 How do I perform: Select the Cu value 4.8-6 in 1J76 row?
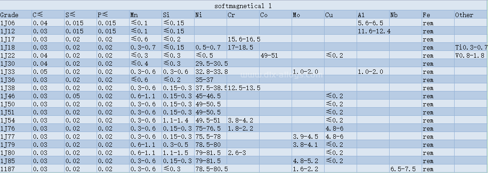click(x=340, y=128)
